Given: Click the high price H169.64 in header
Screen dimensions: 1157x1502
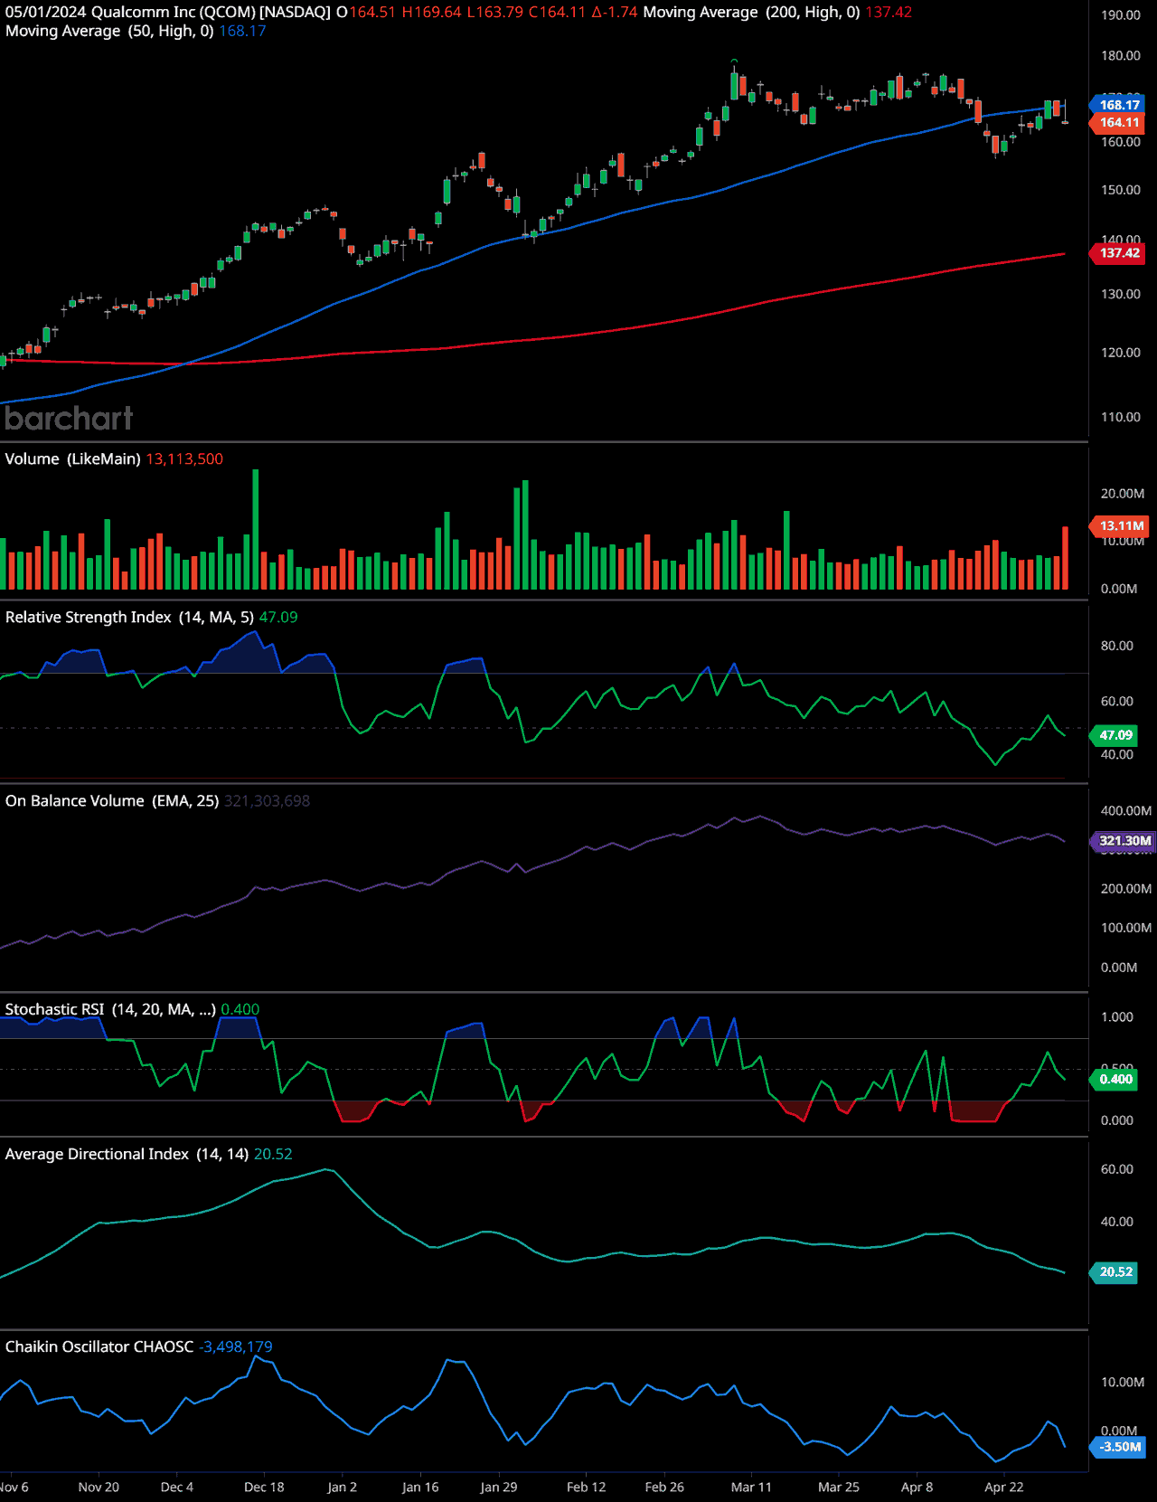Looking at the screenshot, I should tap(431, 13).
